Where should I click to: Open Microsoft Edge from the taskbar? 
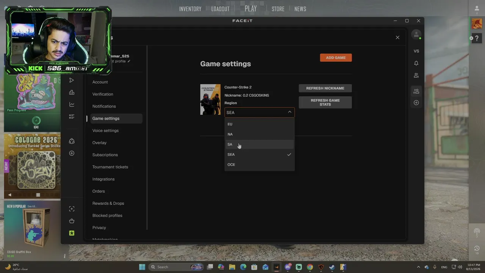[x=243, y=267]
